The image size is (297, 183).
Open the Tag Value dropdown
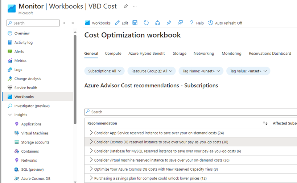click(248, 71)
